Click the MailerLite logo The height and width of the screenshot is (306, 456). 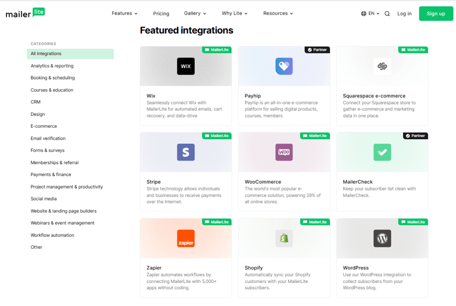coord(25,13)
